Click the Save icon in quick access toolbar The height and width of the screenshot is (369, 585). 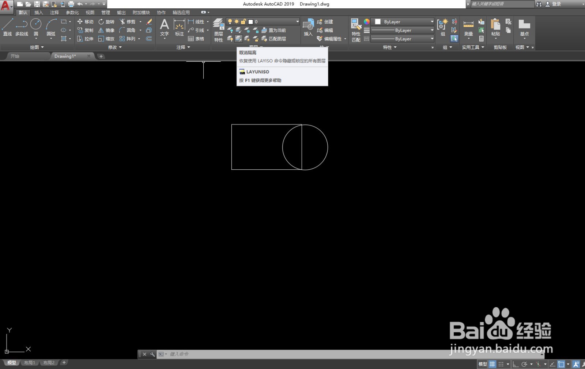click(x=37, y=4)
